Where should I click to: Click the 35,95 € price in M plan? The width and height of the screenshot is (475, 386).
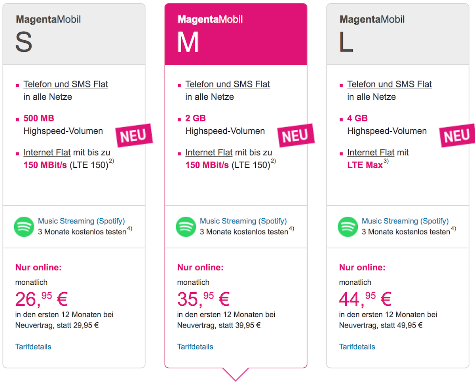[x=203, y=299]
